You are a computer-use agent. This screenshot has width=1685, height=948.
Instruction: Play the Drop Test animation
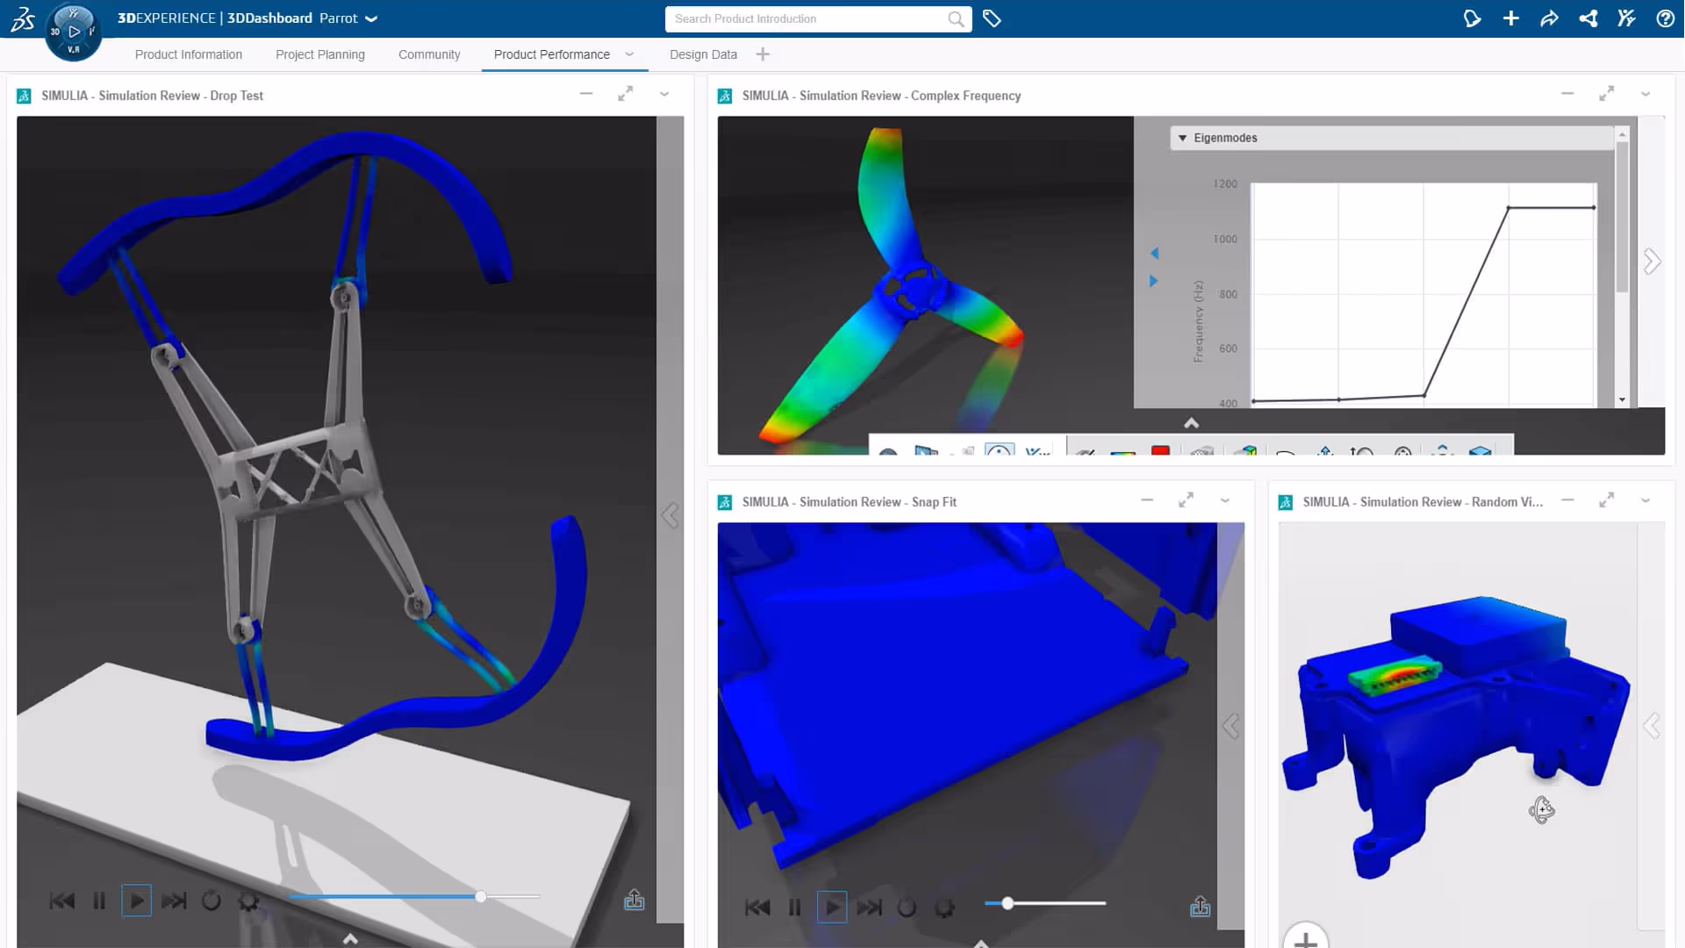pos(136,901)
